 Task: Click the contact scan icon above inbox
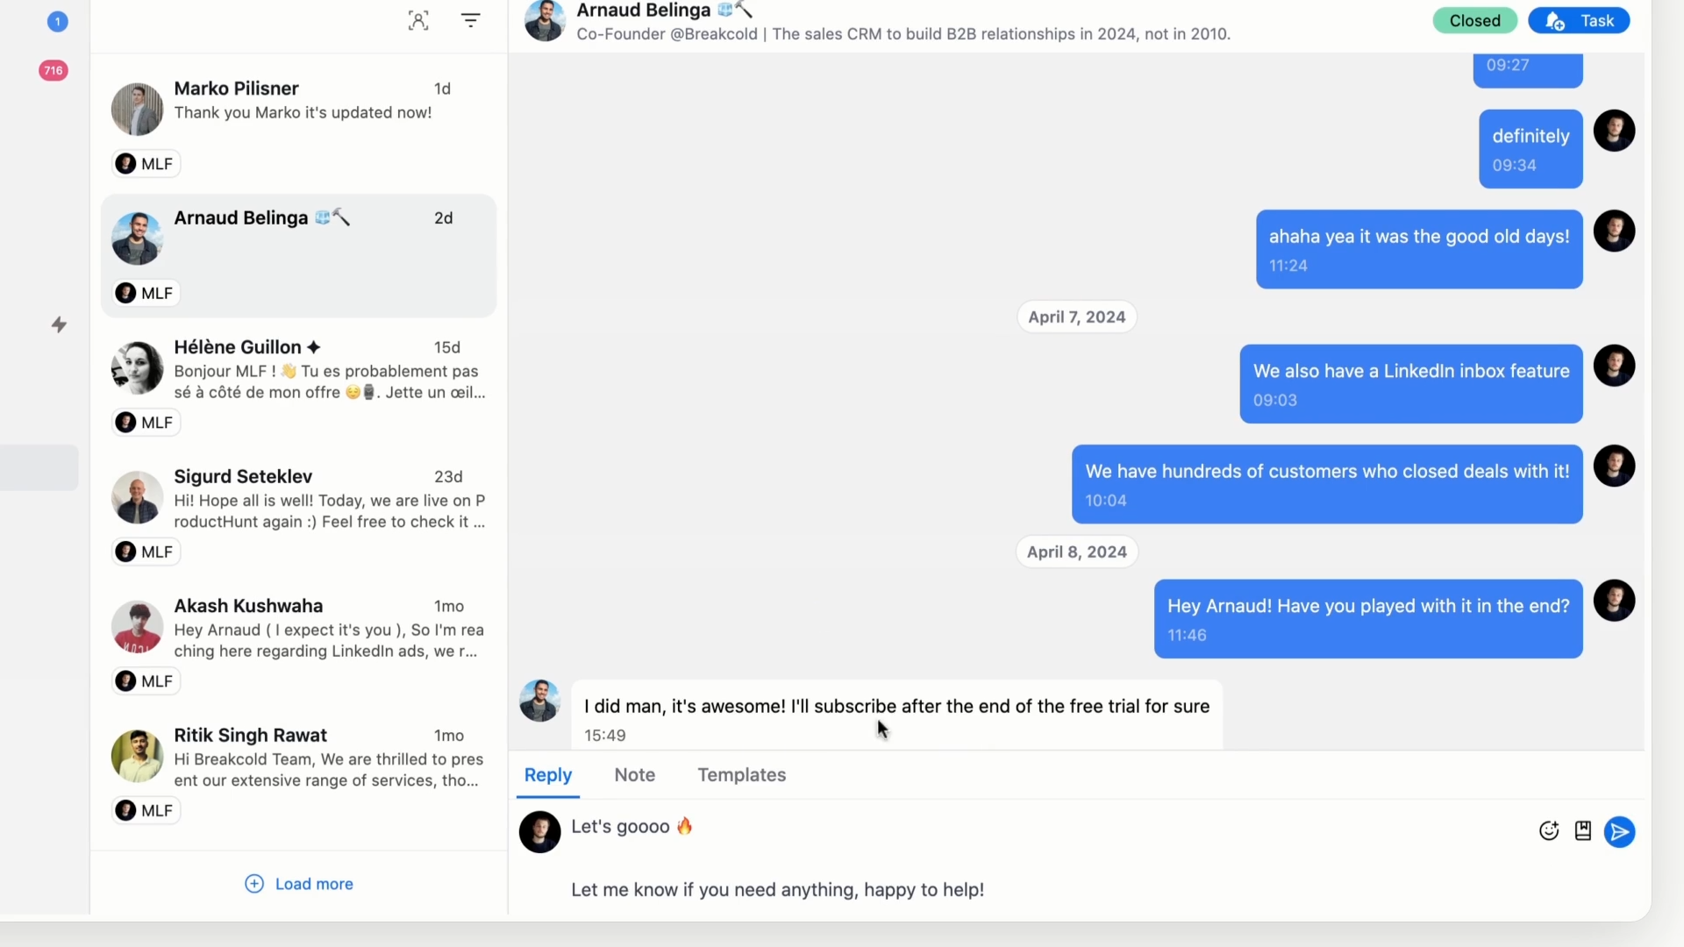pyautogui.click(x=418, y=20)
